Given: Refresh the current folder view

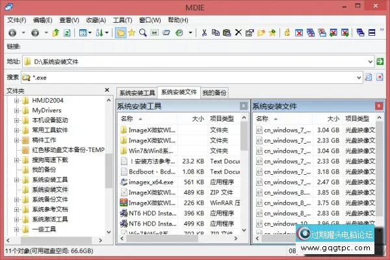Looking at the screenshot, I should pos(67,32).
